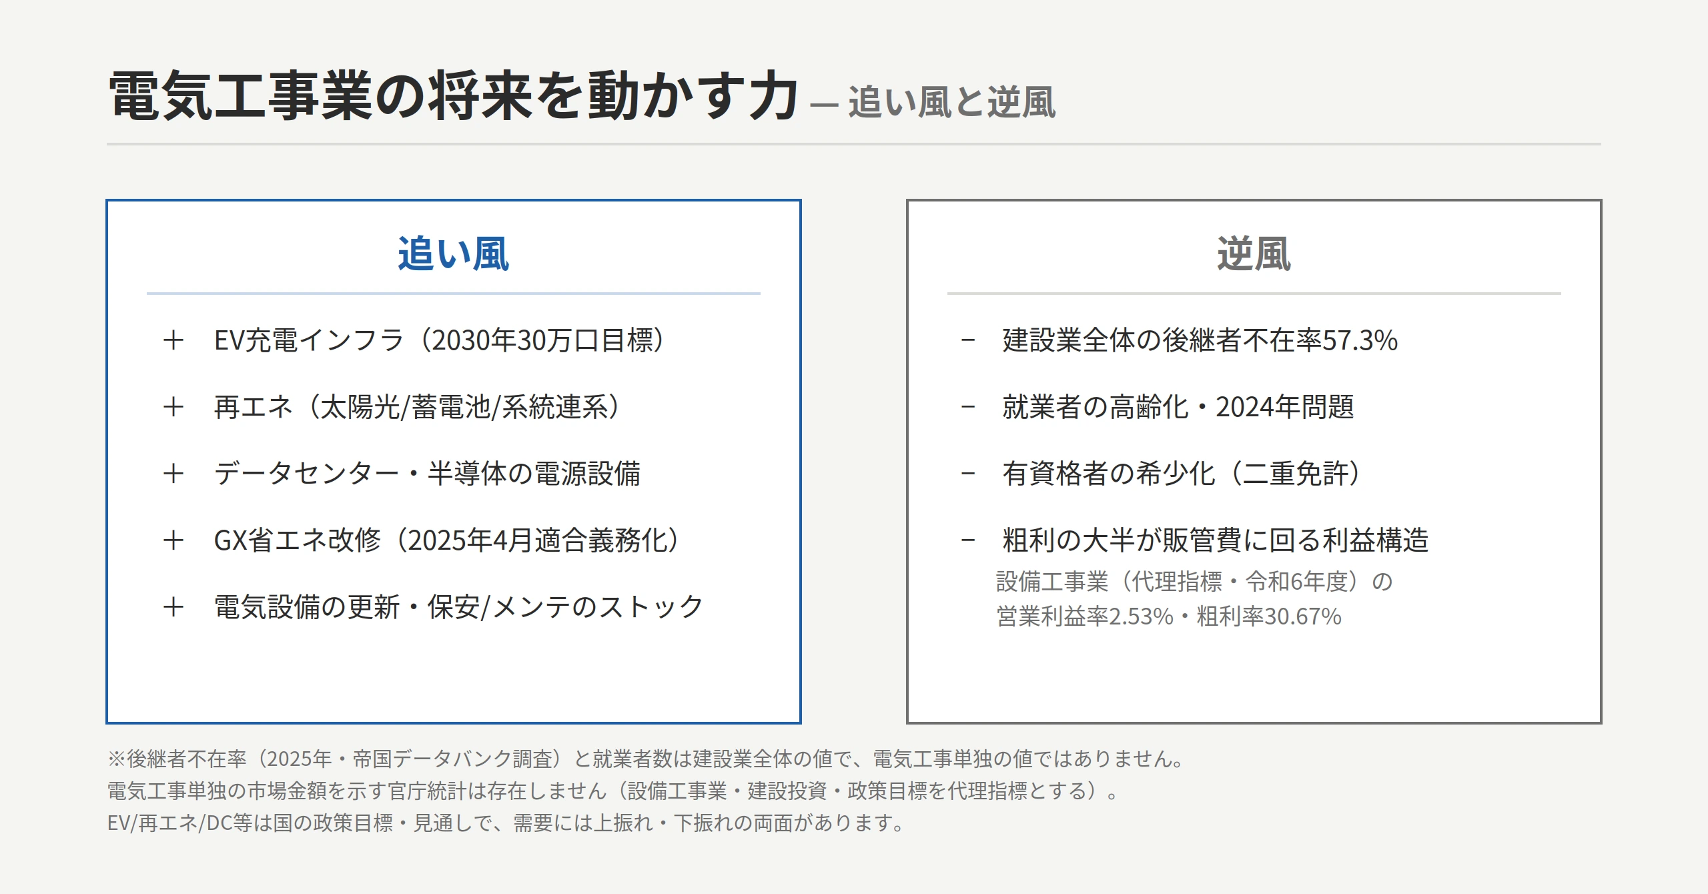1708x894 pixels.
Task: Click the figures 営業利益率2.53%・粗利率30.67%
Action: (1168, 616)
